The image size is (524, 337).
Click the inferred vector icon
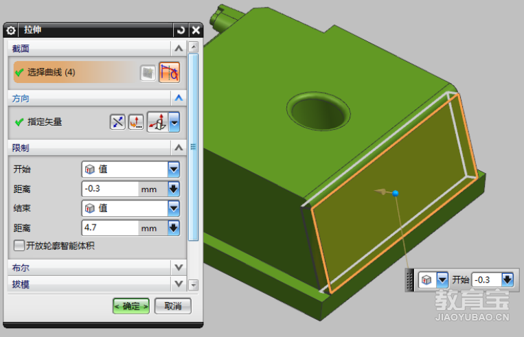click(158, 122)
